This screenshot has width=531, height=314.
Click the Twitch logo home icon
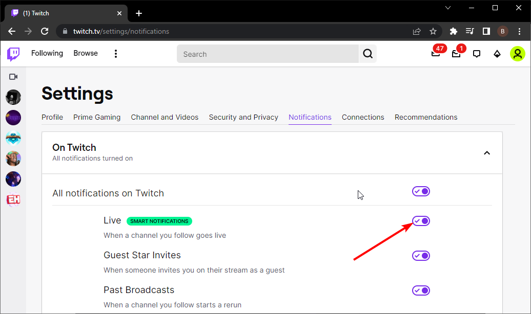13,54
